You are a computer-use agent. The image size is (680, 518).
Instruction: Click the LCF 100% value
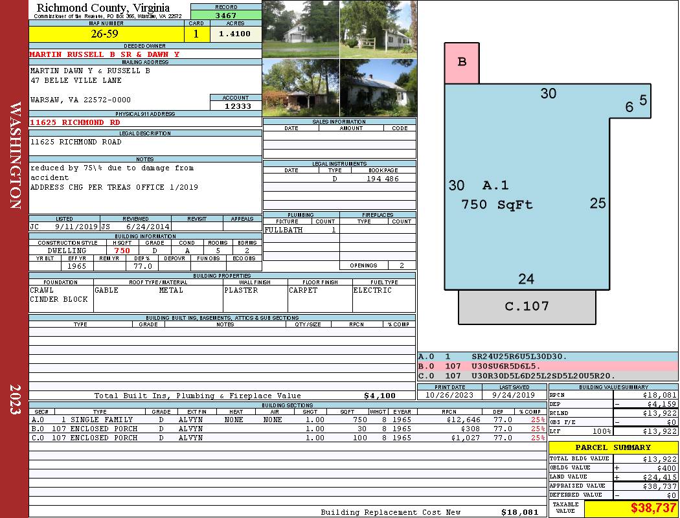pos(602,431)
